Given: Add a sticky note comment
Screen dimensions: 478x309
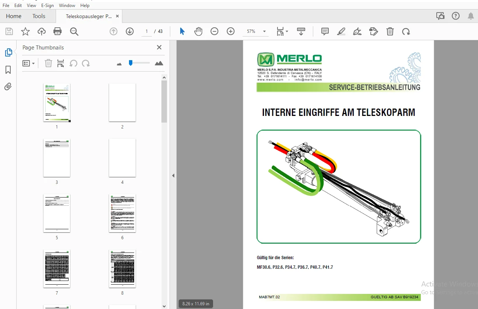Looking at the screenshot, I should 325,31.
